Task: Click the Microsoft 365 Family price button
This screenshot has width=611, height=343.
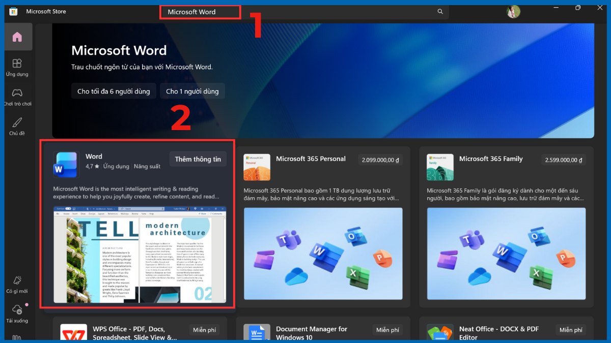Action: (x=563, y=159)
